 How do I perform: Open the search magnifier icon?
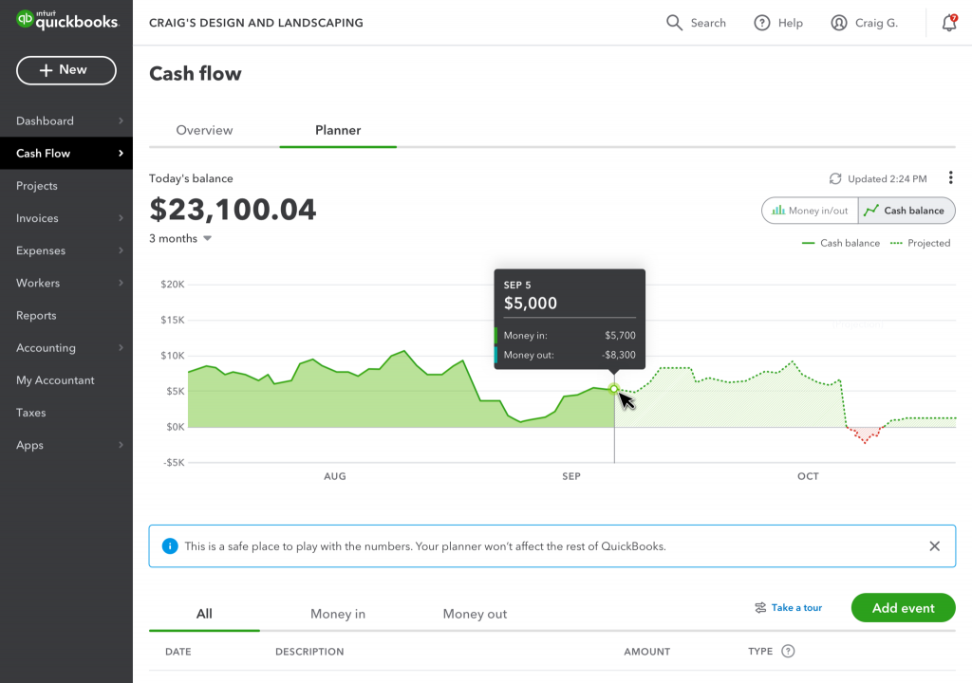(674, 23)
